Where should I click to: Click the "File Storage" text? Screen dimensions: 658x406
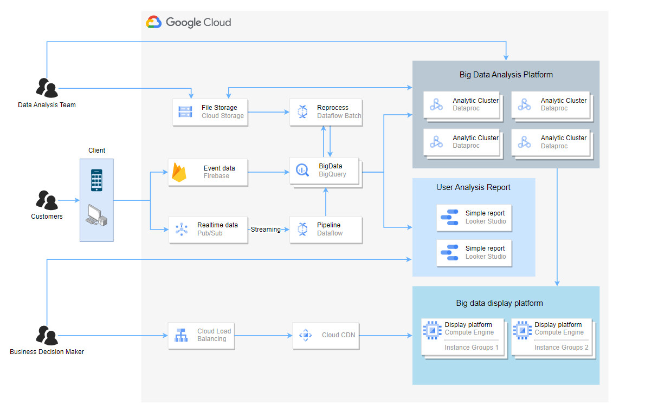[220, 108]
